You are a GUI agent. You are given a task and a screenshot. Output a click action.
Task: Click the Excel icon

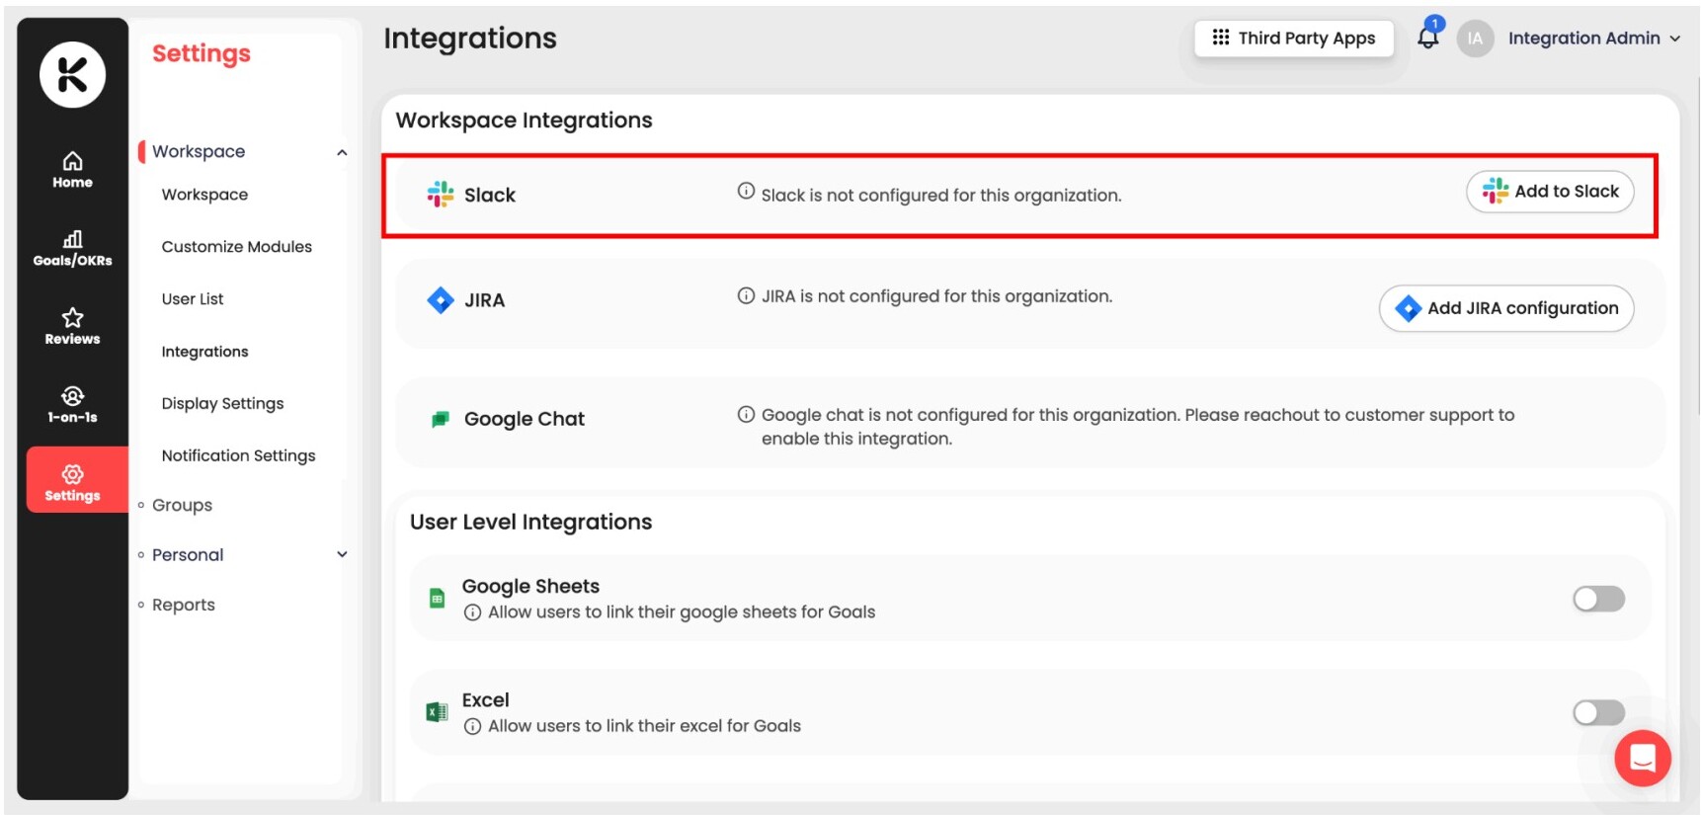tap(437, 711)
